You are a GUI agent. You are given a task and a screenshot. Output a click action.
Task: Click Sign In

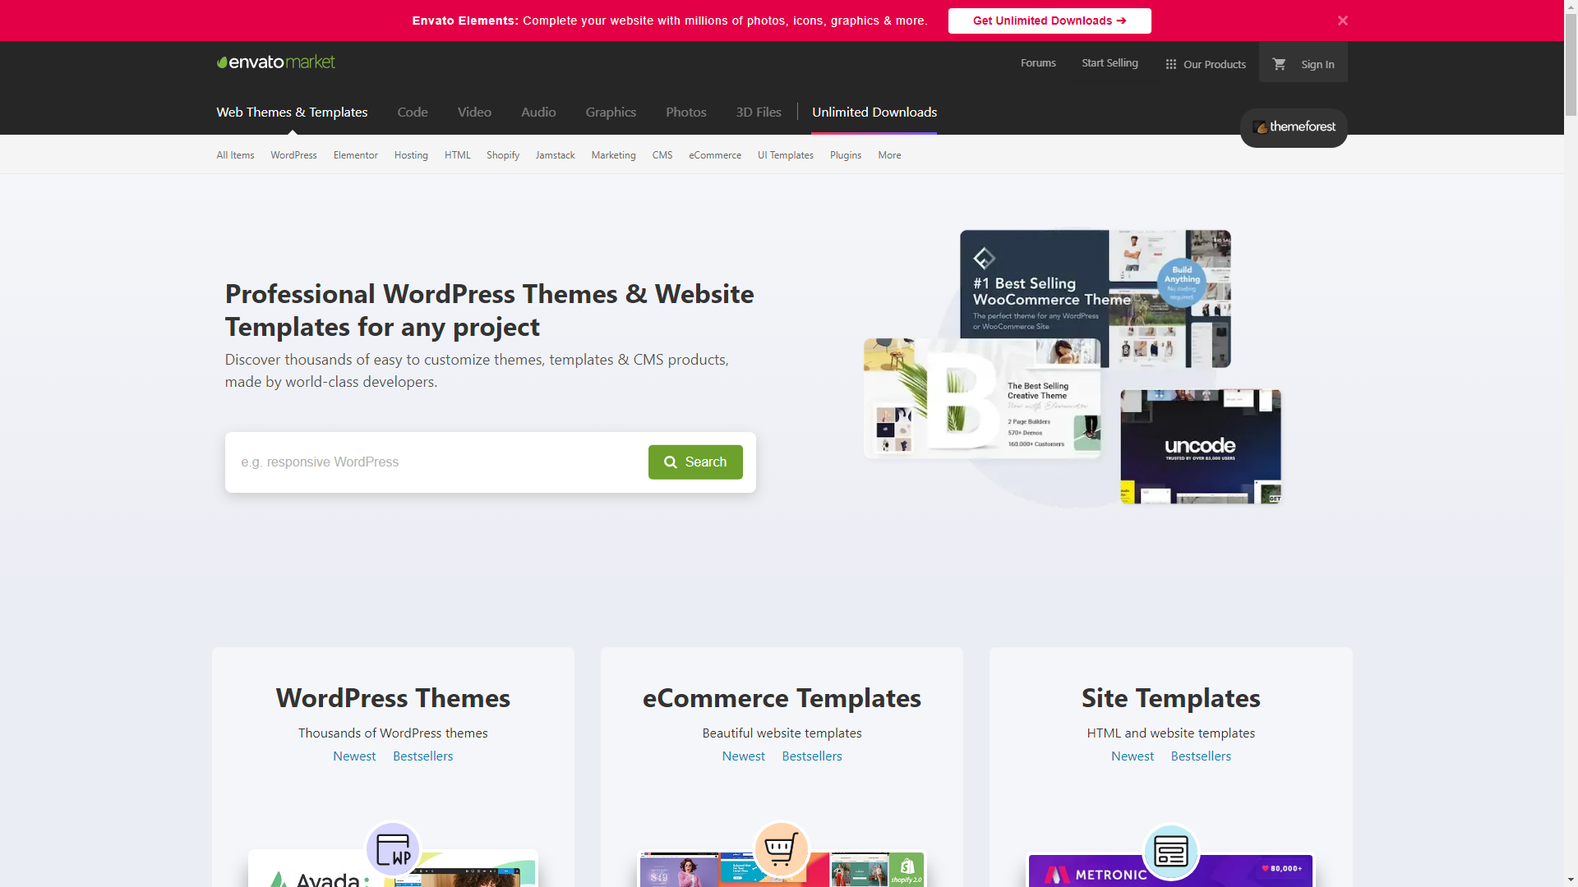[1317, 63]
